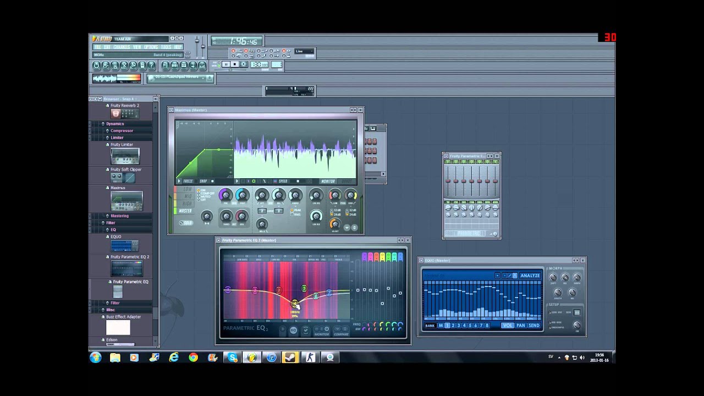This screenshot has height=396, width=704.
Task: Click the checkmark icon in Parametric EQ 2
Action: (x=306, y=330)
